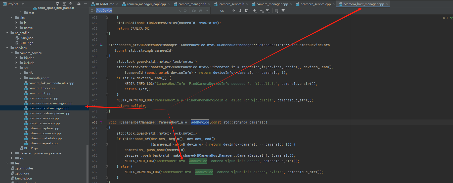
Task: Expand the native folder
Action: (16, 28)
